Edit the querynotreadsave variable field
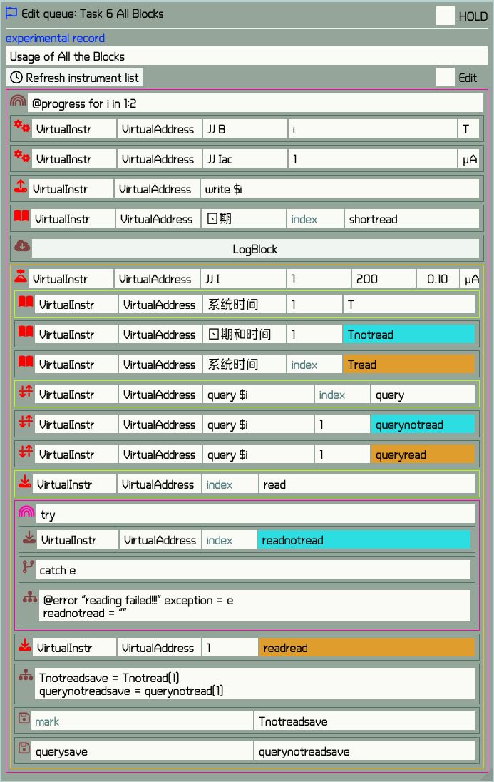 (365, 751)
